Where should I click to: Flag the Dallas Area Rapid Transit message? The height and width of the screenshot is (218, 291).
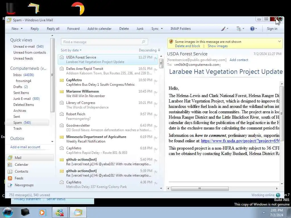155,70
